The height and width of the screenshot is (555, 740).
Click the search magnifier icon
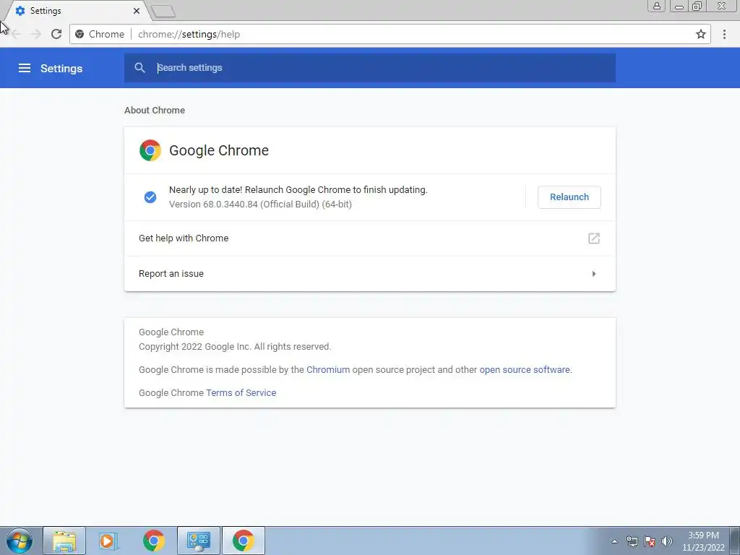pos(139,68)
